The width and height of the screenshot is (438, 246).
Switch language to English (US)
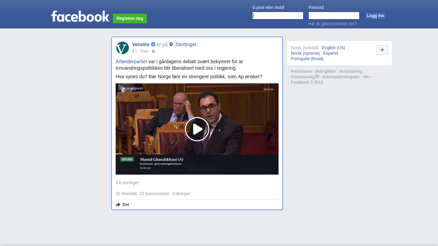click(334, 48)
